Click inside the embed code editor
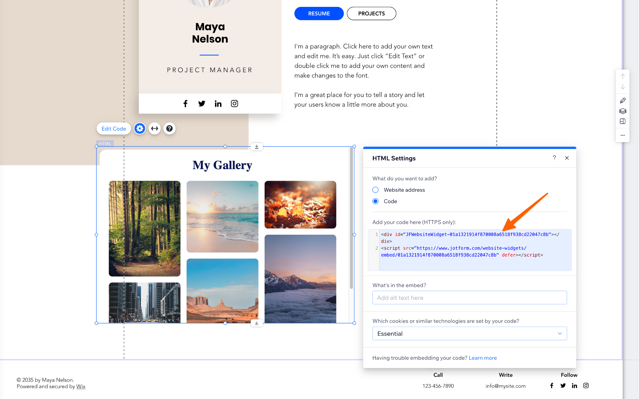The height and width of the screenshot is (399, 639). click(470, 250)
